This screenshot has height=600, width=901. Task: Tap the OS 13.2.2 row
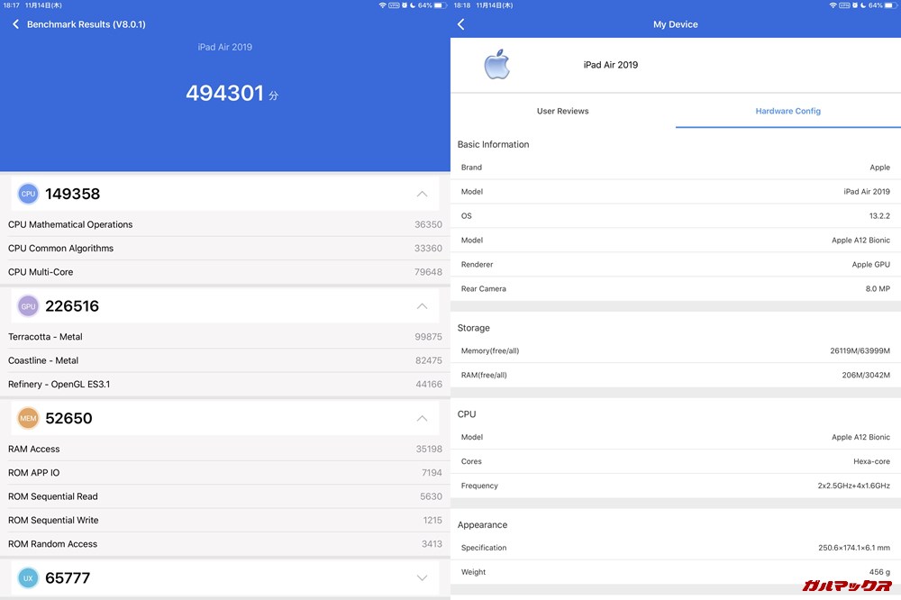click(676, 215)
